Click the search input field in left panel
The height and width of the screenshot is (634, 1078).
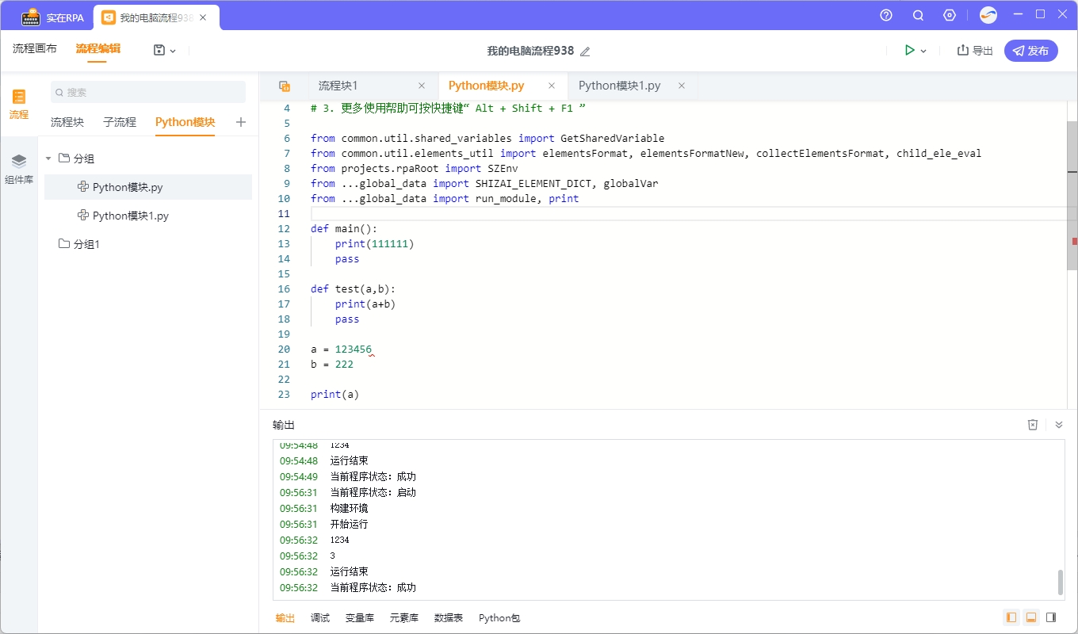point(147,92)
